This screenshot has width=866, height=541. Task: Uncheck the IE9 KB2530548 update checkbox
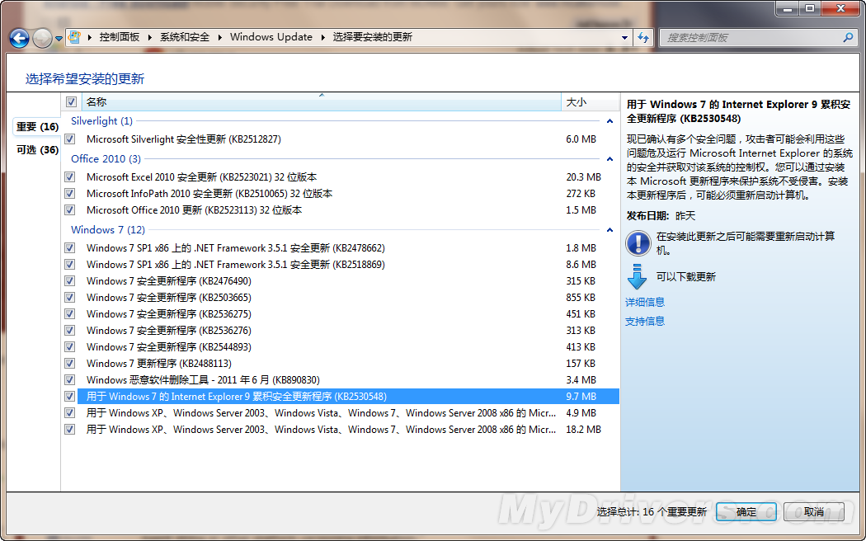69,397
